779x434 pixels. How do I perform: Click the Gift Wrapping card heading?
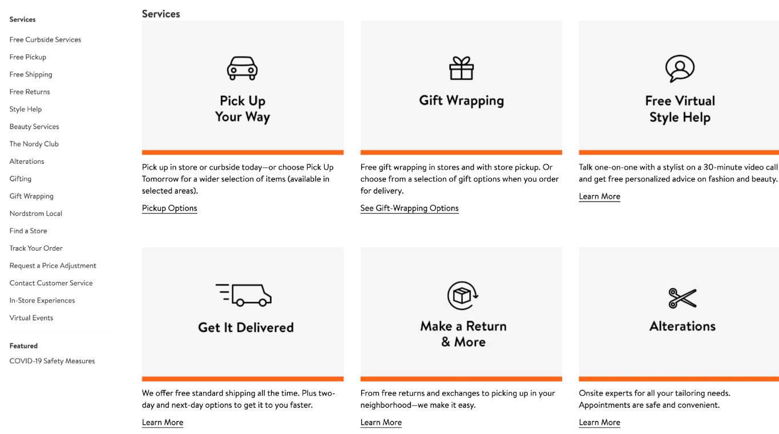[x=461, y=101]
